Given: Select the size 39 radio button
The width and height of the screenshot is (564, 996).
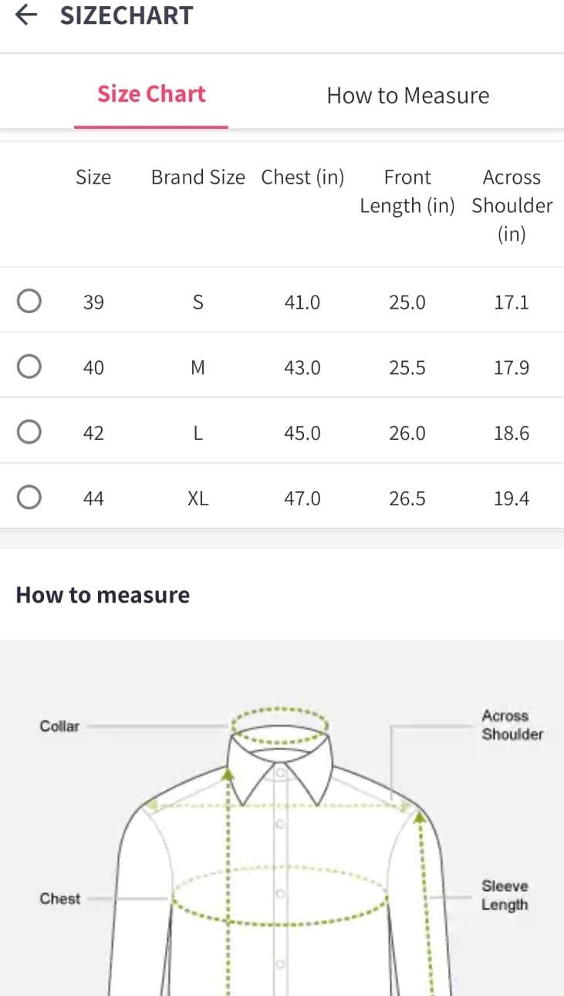Looking at the screenshot, I should click(x=29, y=301).
